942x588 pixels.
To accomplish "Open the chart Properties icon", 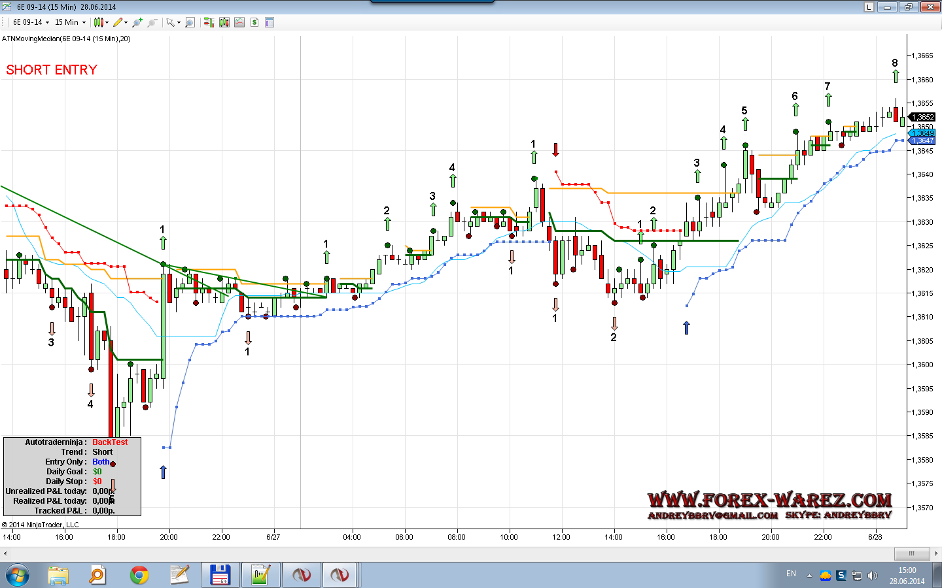I will click(x=269, y=22).
